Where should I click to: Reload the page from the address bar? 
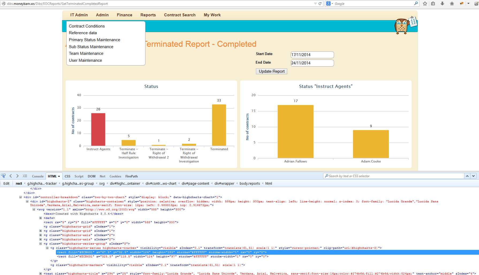320,3
